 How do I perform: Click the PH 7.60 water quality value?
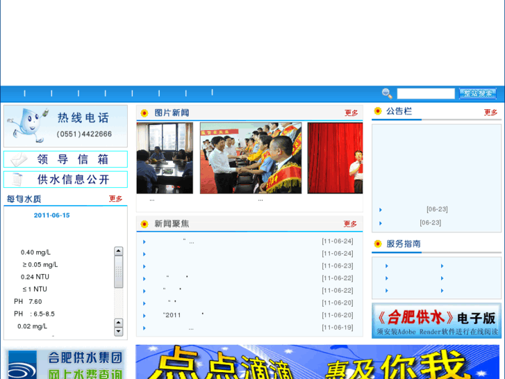tap(28, 302)
